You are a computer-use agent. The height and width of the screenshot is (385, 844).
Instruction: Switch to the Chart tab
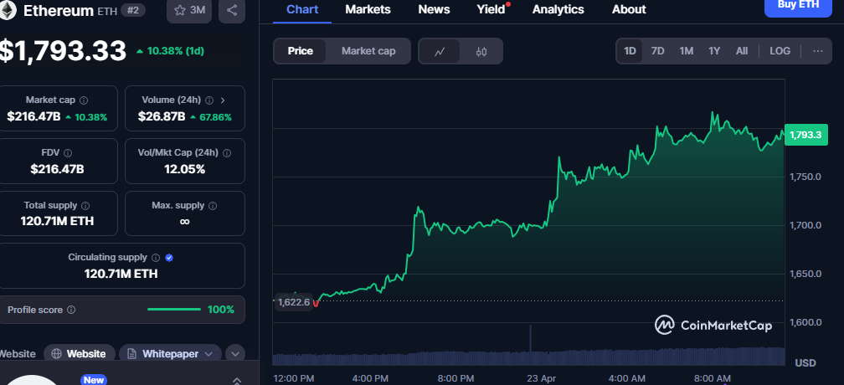pos(302,10)
